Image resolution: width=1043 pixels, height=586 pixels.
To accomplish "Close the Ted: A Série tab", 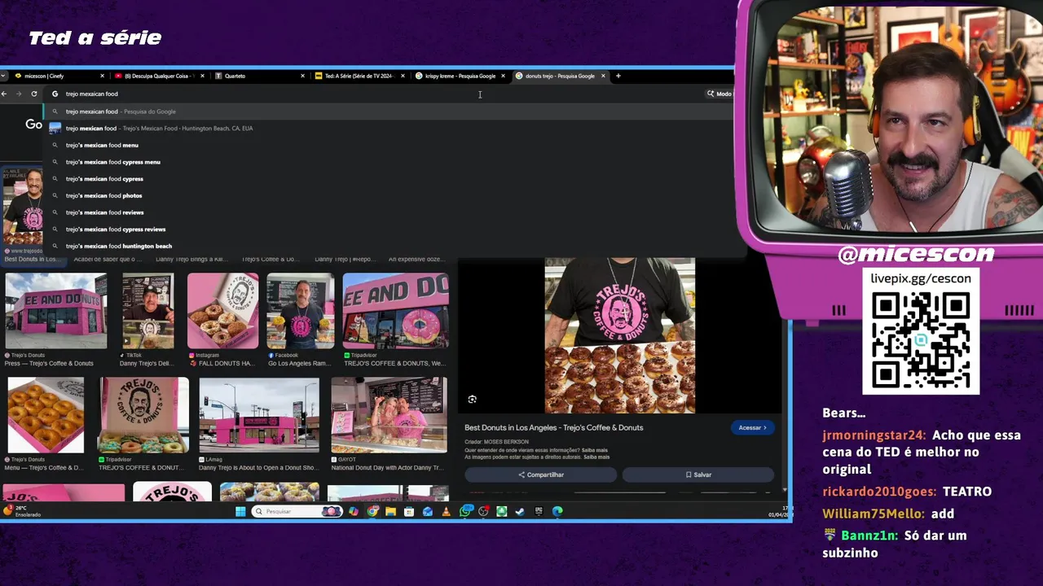I will pyautogui.click(x=403, y=76).
